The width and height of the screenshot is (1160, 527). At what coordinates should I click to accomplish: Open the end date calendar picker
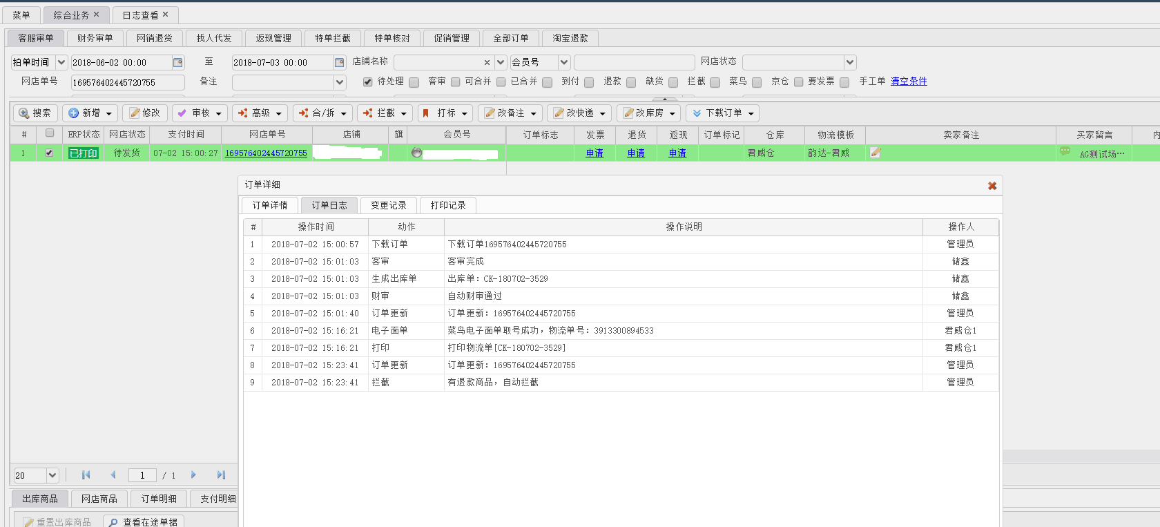339,63
